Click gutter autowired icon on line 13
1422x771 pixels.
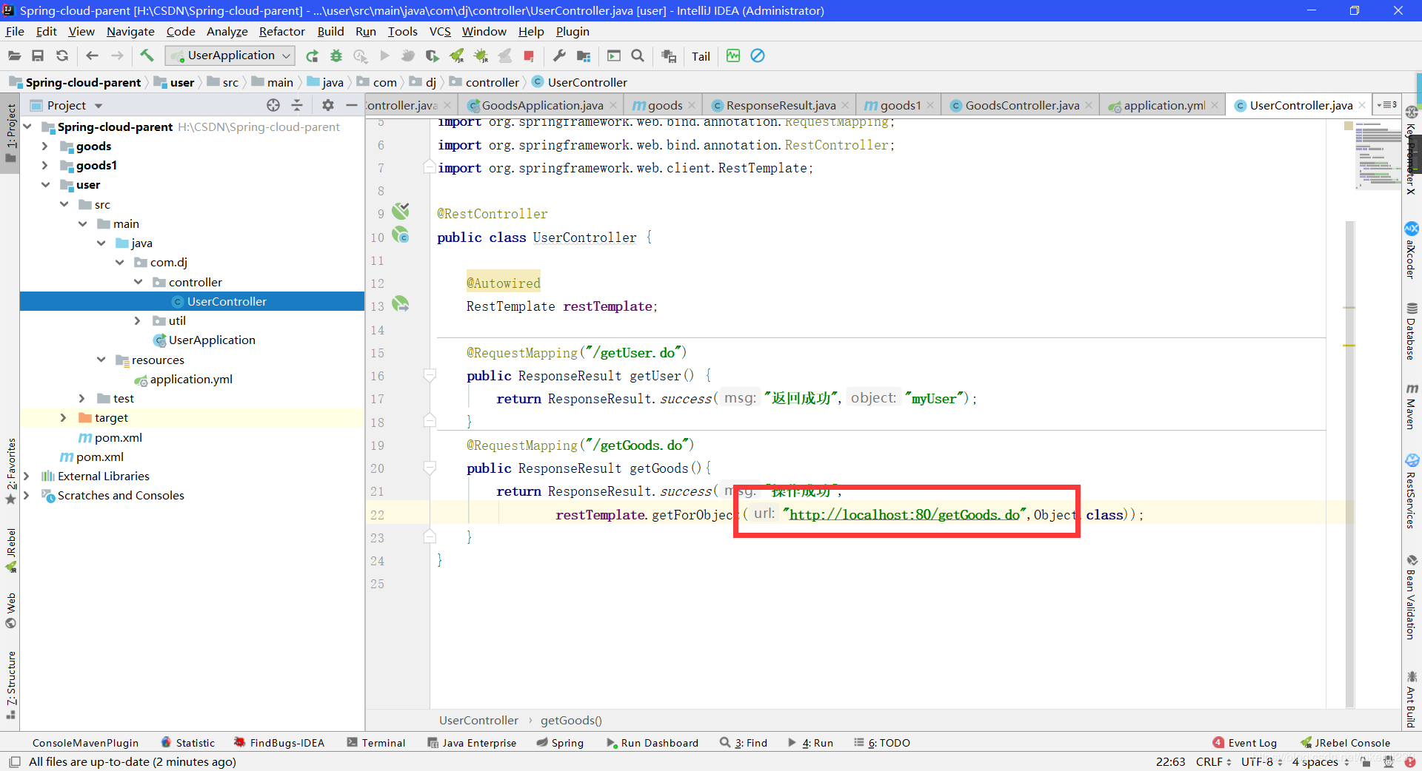pos(401,304)
